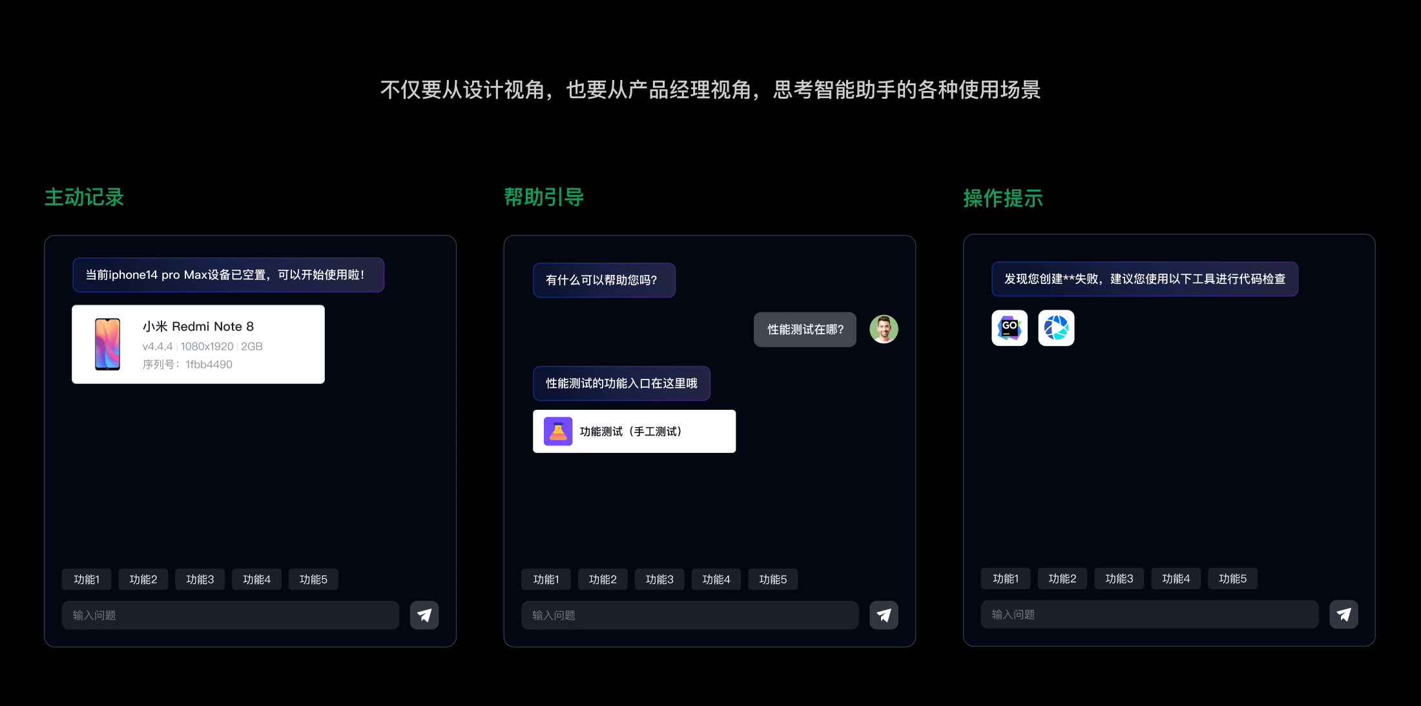Focus 输入问题 field in 主动记录 panel
This screenshot has width=1421, height=706.
click(x=231, y=615)
